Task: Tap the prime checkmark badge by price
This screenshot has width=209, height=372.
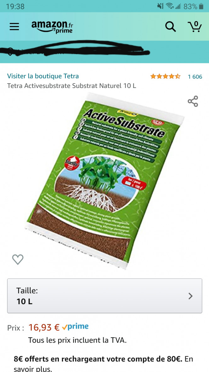Action: coord(75,327)
